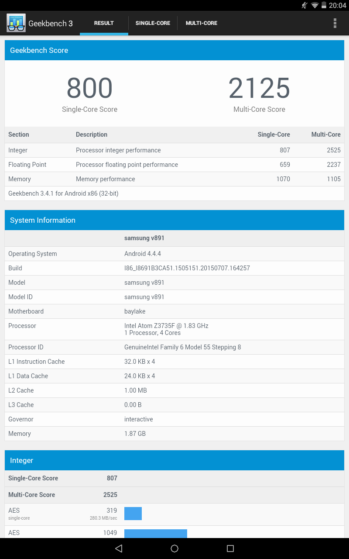Tap the AES single-core score 319

112,510
